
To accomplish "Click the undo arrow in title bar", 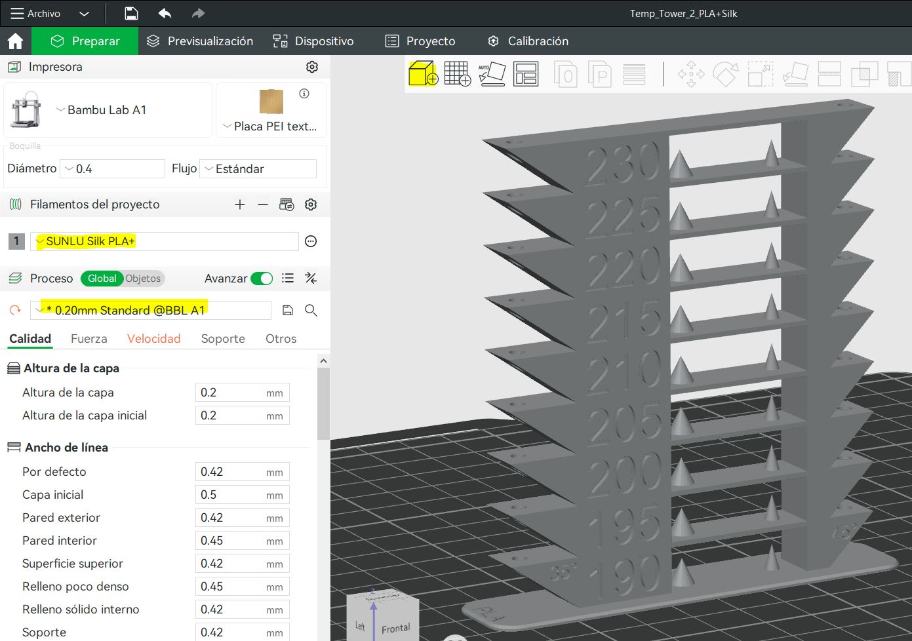I will (165, 13).
